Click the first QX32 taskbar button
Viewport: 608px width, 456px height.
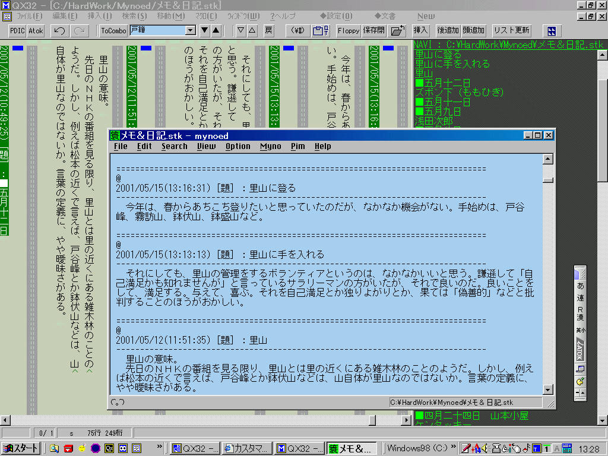pos(195,449)
